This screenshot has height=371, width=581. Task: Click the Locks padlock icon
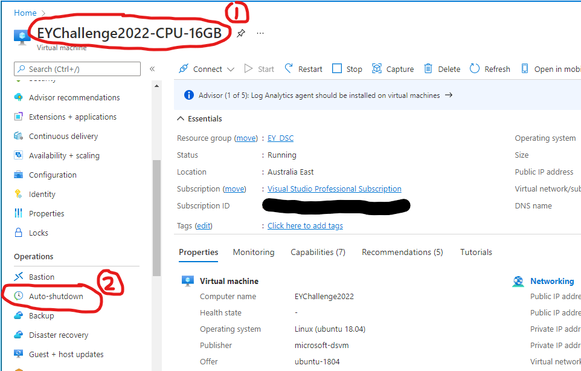point(19,233)
